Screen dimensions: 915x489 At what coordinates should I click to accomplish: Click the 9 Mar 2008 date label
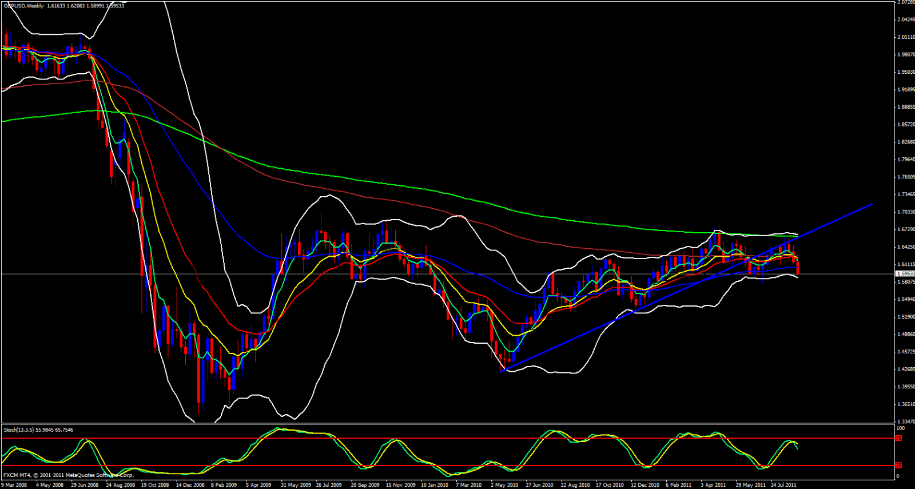pos(14,485)
